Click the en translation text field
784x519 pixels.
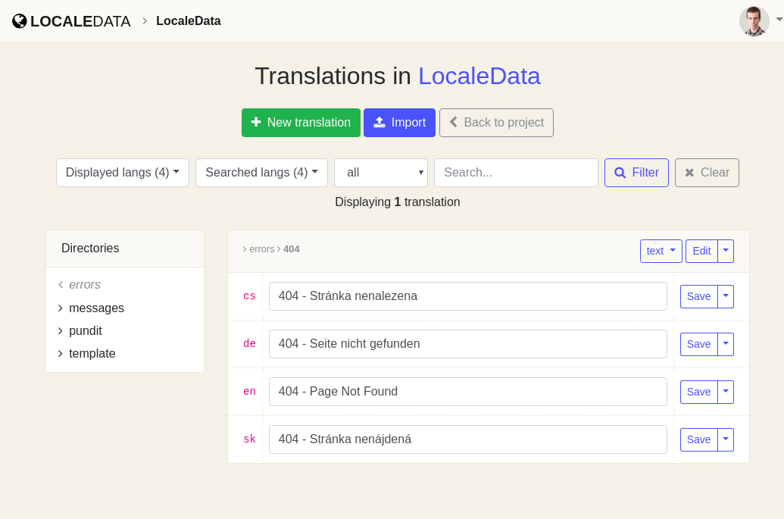pyautogui.click(x=468, y=392)
